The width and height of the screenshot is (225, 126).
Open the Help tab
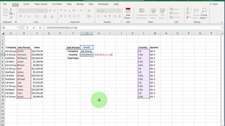(x=116, y=4)
